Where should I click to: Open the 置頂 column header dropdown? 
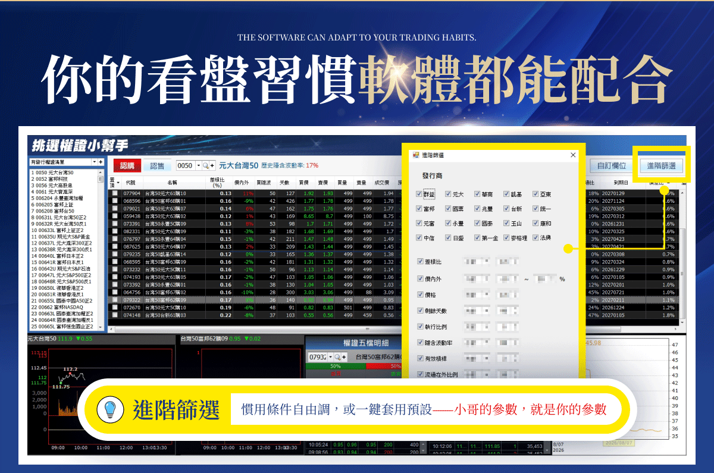(118, 182)
